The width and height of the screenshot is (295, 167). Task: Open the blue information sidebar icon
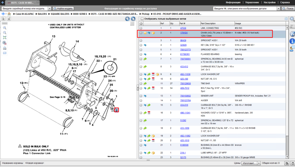tap(292, 41)
